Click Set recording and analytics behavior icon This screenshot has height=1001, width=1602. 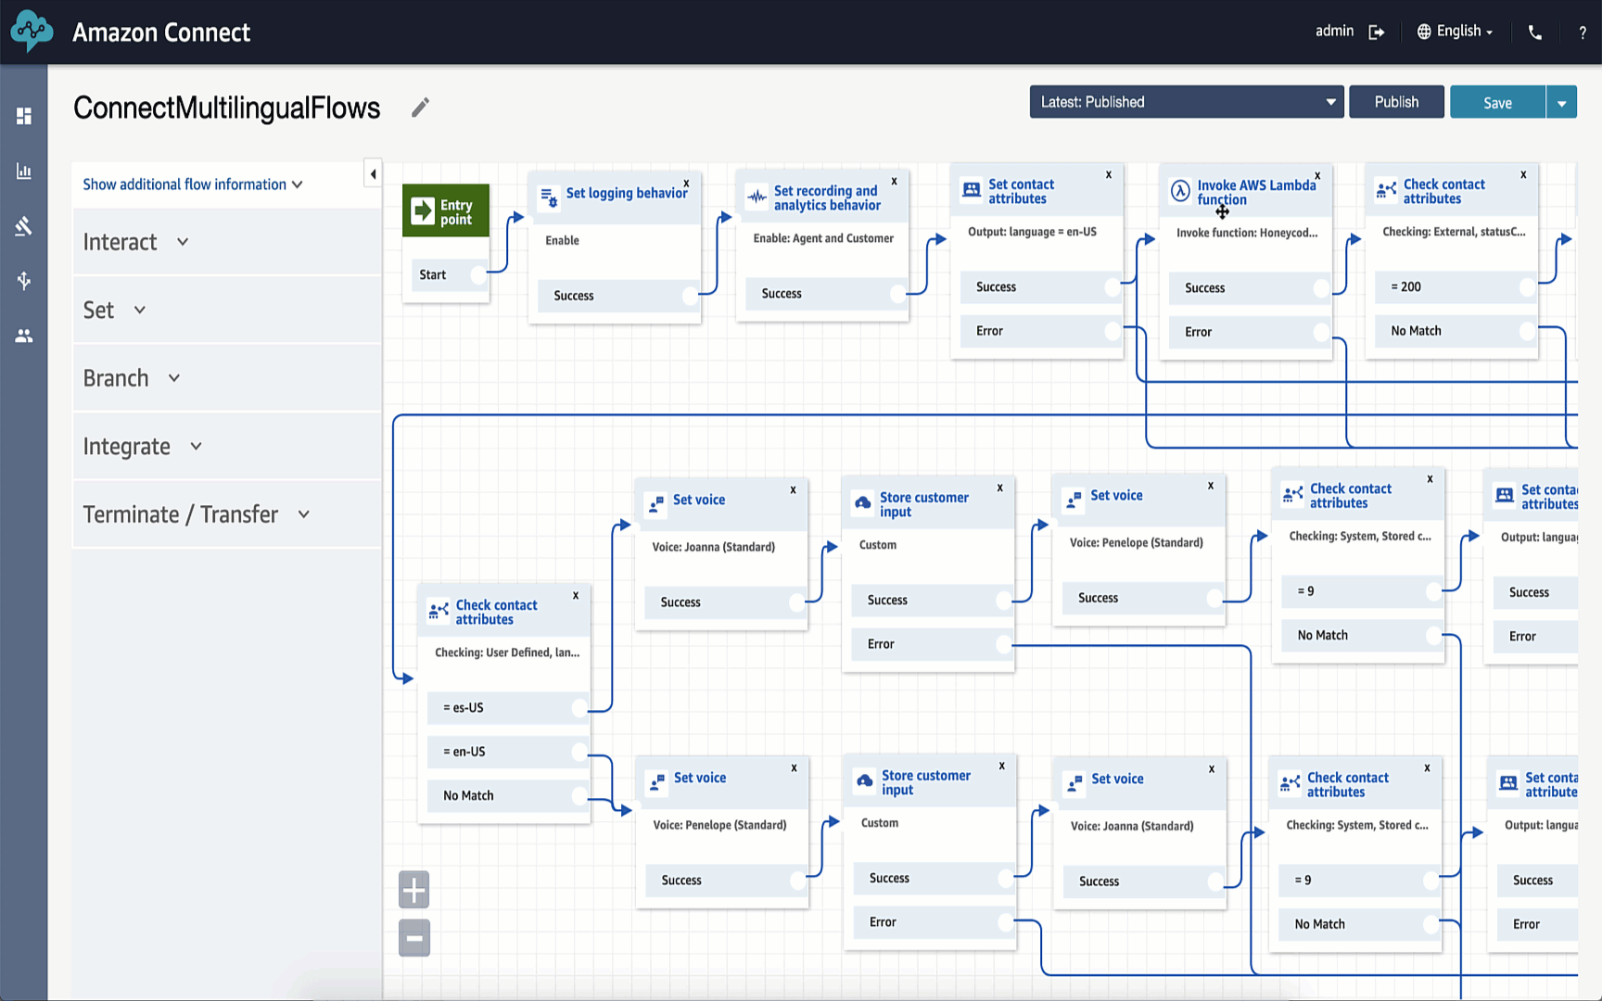tap(757, 196)
